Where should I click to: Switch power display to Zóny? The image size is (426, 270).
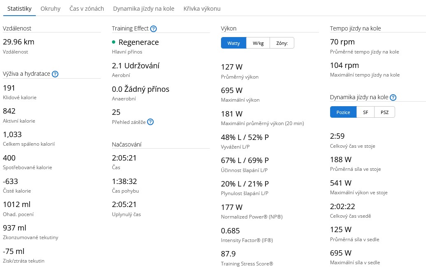click(282, 43)
